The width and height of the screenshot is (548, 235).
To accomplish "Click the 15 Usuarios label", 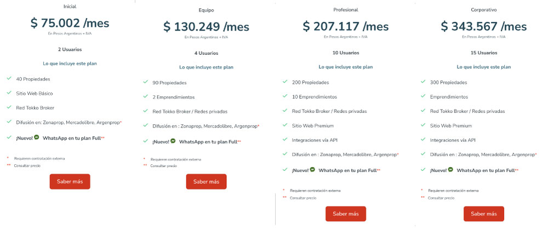I will point(484,53).
